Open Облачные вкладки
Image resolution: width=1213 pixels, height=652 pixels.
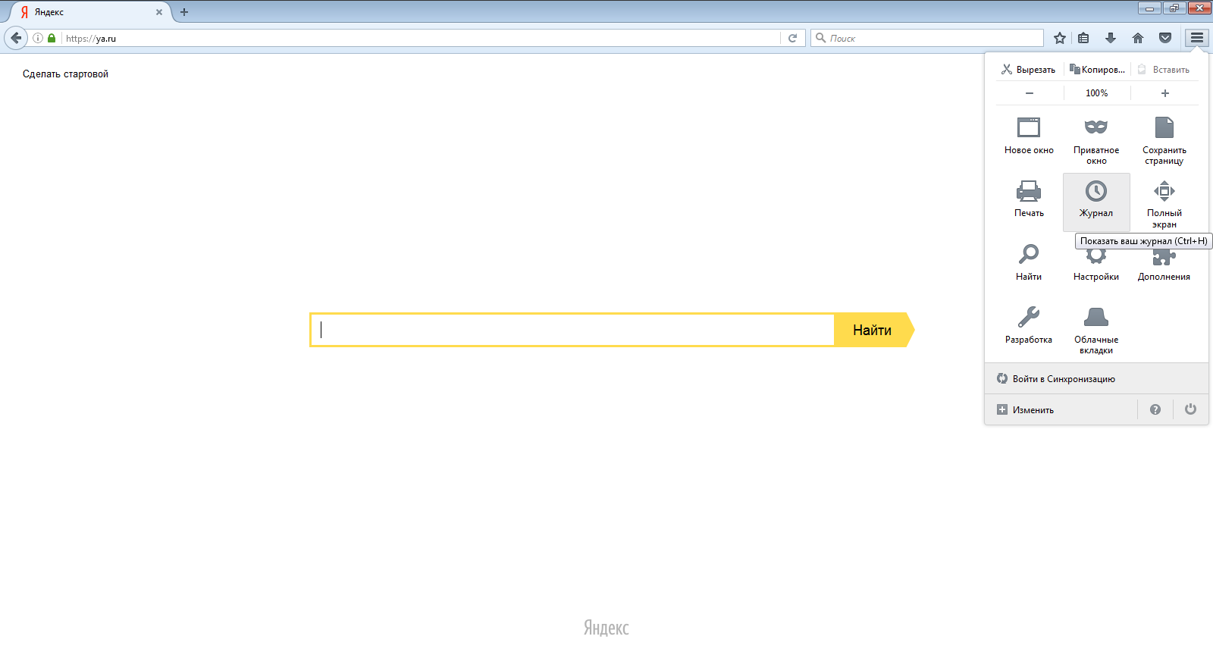[1096, 329]
